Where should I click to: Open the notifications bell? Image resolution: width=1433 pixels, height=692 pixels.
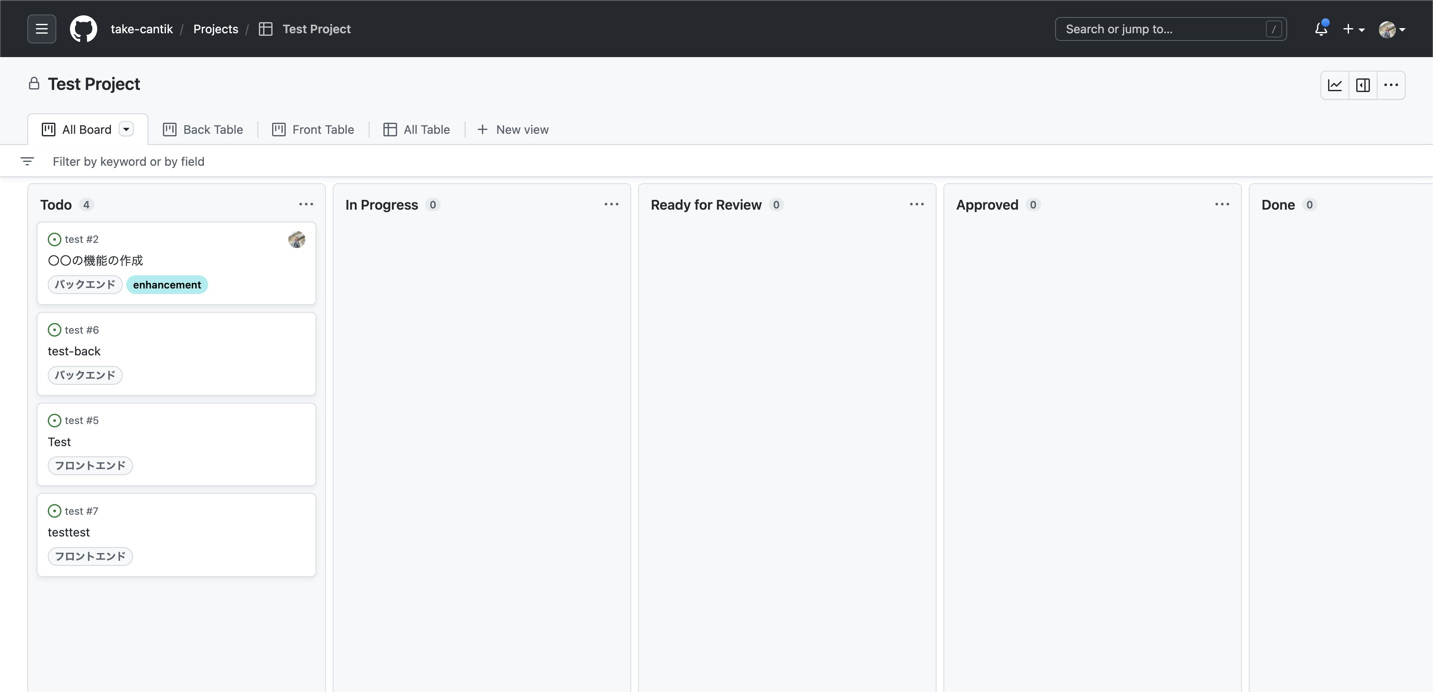coord(1321,29)
